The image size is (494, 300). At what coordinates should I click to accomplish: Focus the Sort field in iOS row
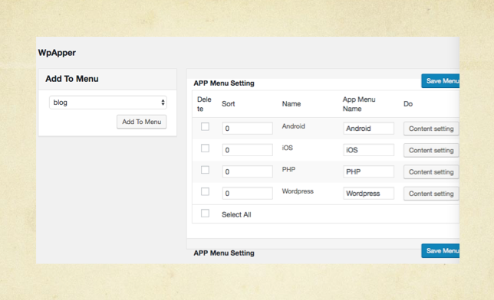(247, 150)
